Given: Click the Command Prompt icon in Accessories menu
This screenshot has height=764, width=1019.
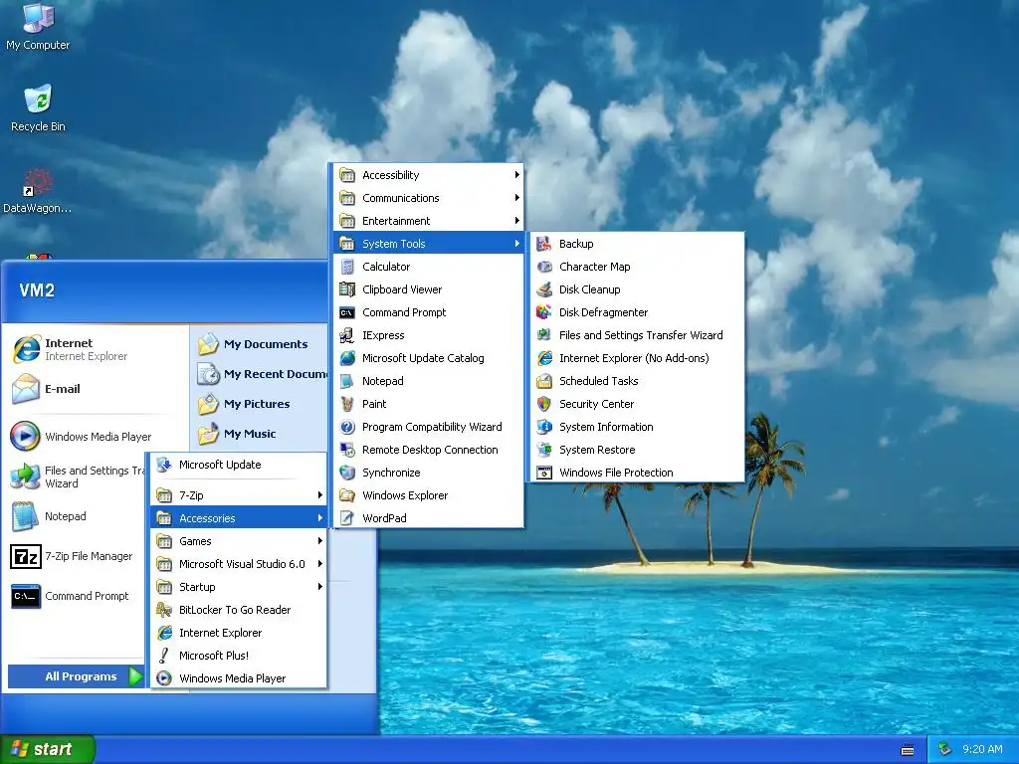Looking at the screenshot, I should [347, 312].
